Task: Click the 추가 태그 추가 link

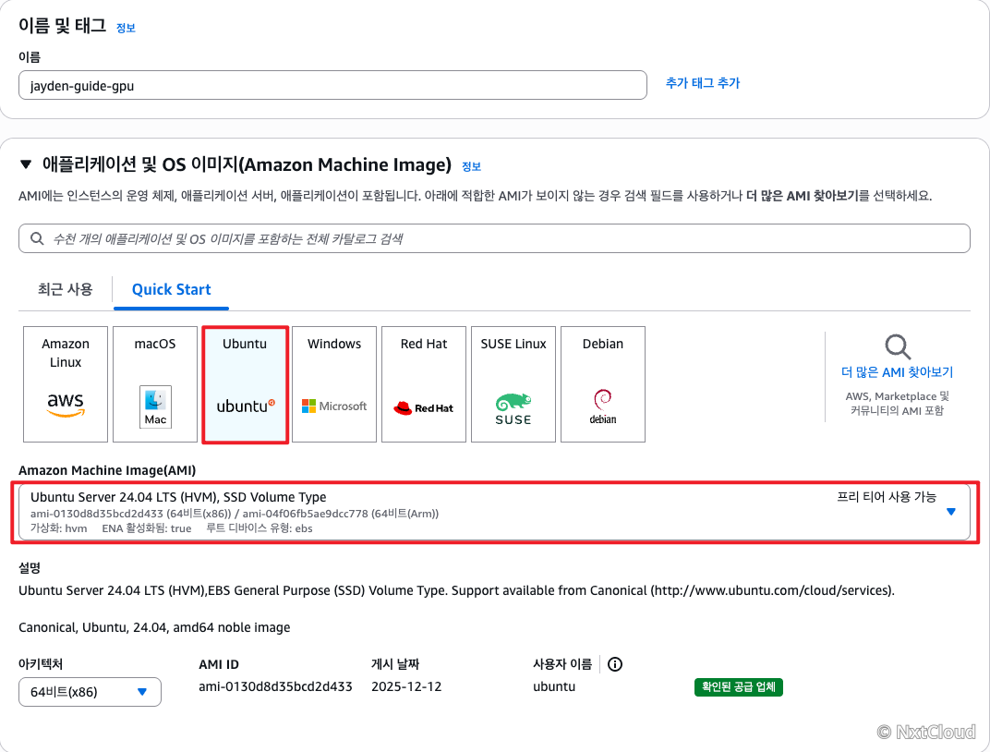Action: 703,83
